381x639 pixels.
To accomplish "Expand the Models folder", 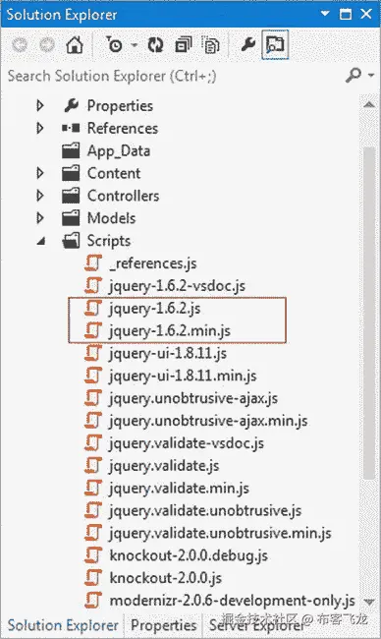I will tap(40, 218).
